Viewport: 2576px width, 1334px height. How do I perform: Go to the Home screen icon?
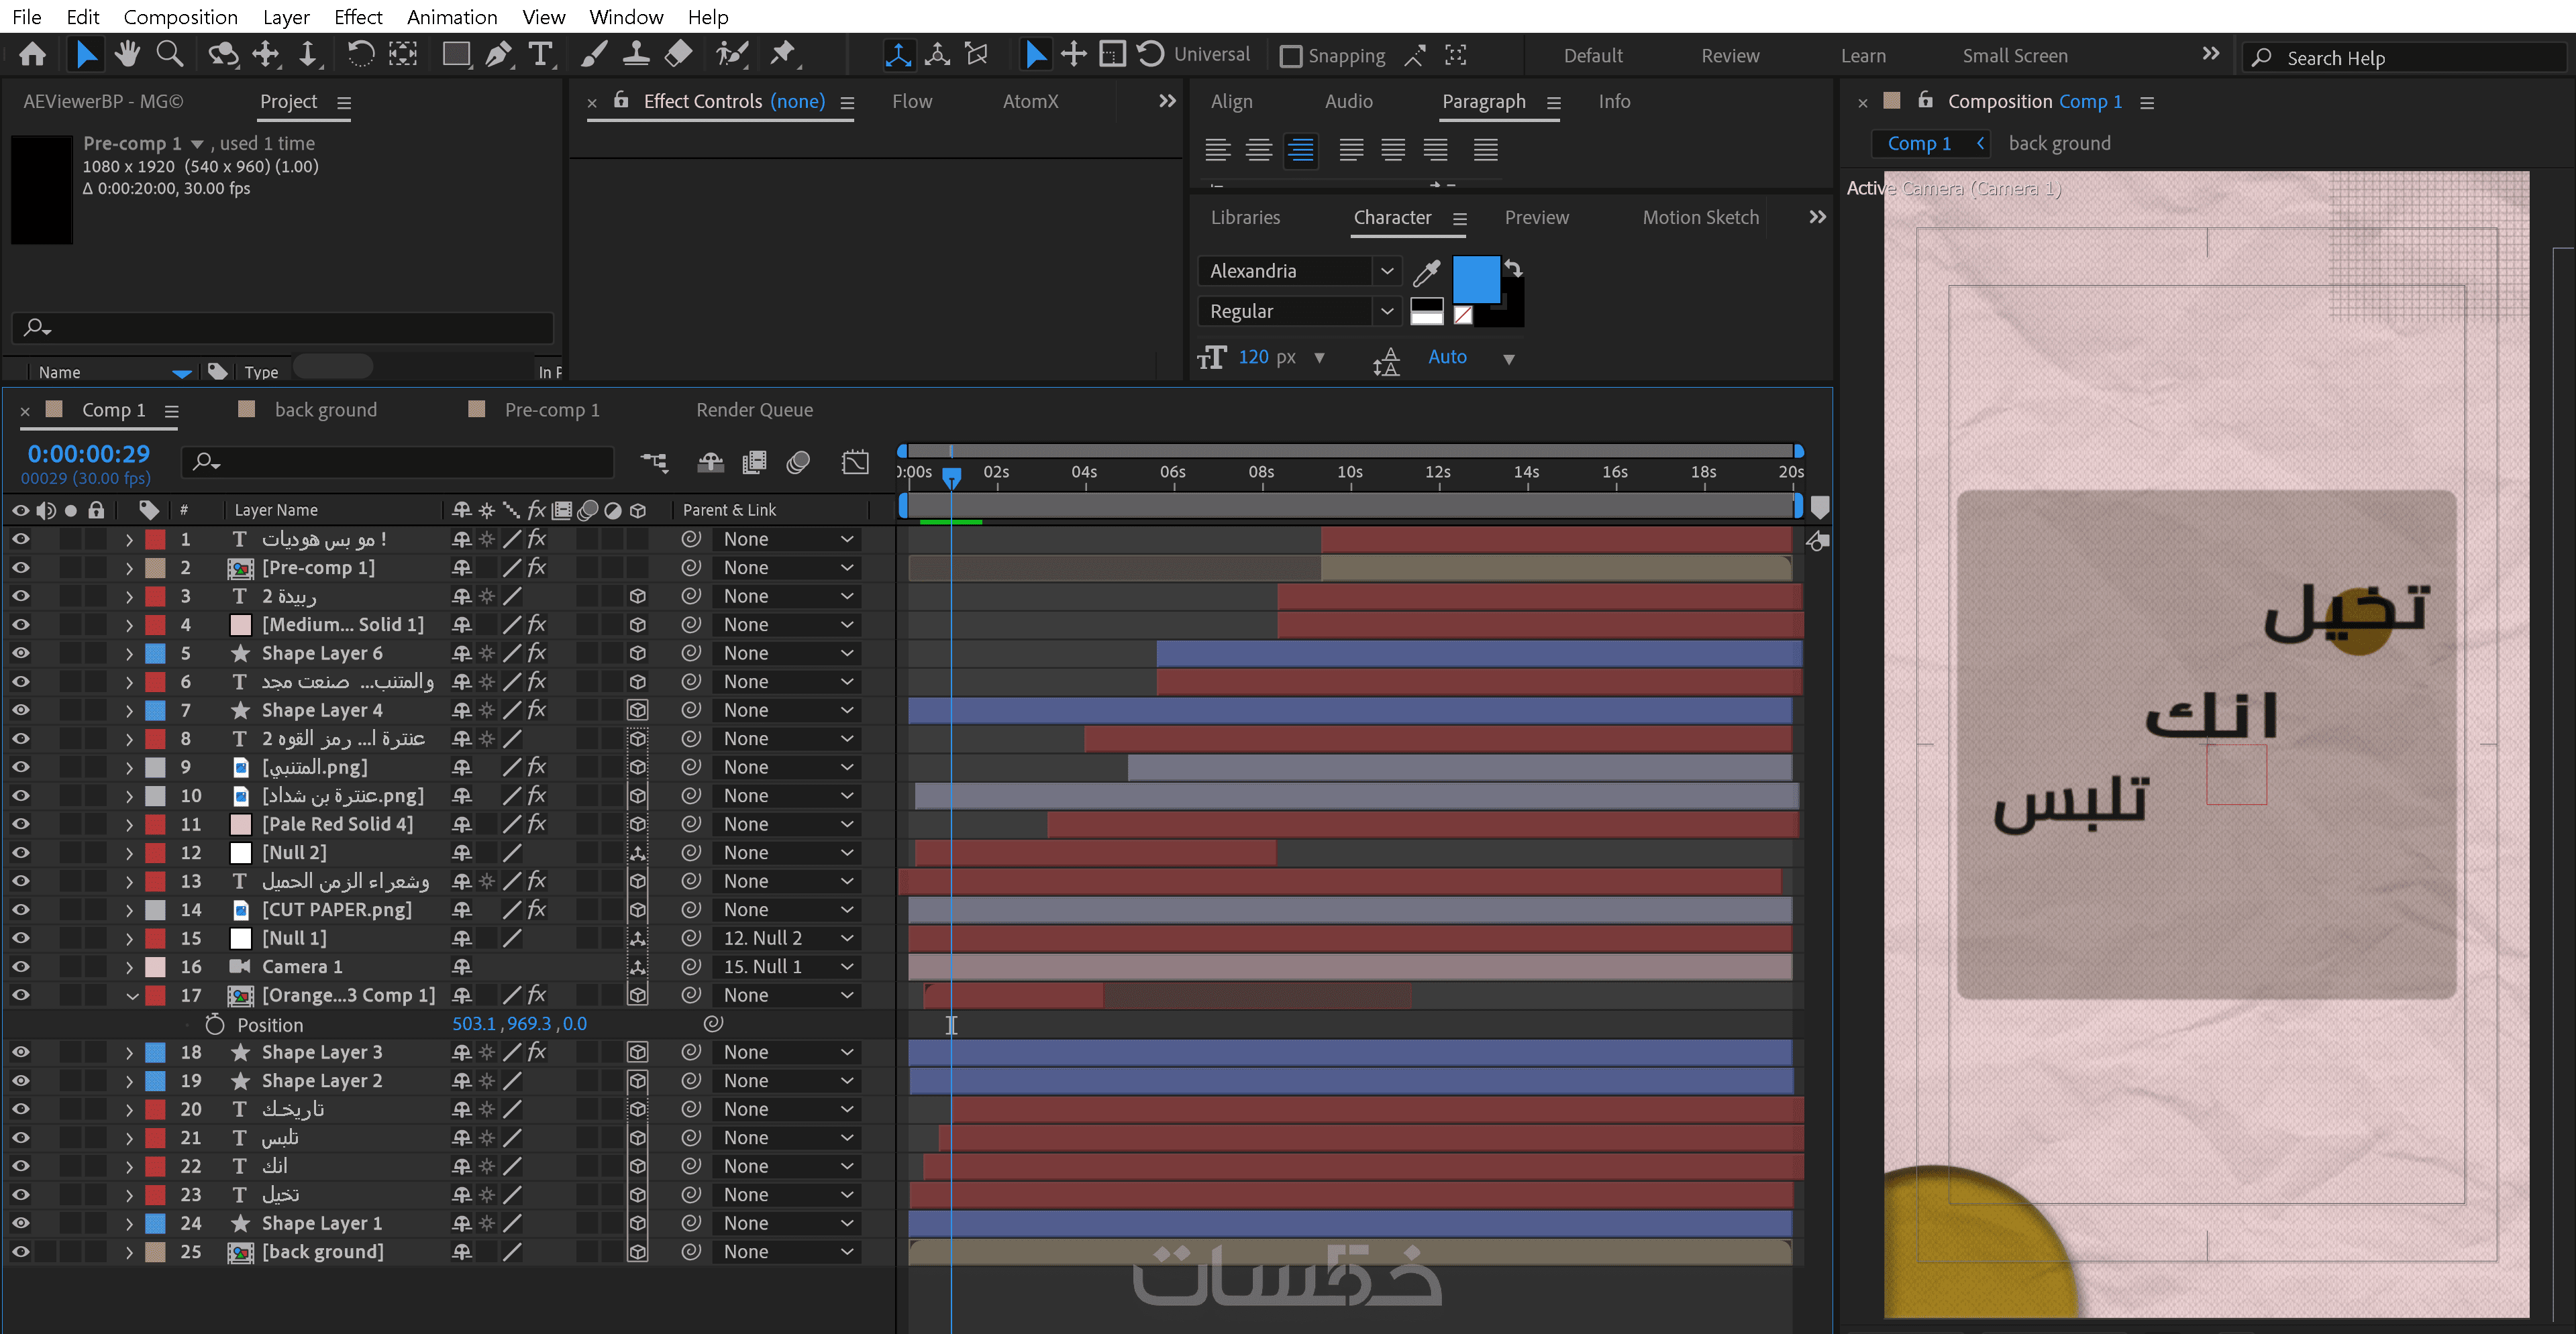(32, 54)
